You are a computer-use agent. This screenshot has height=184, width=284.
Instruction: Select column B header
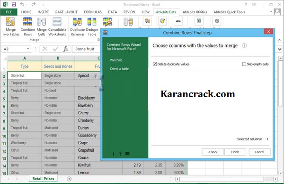(x=58, y=58)
